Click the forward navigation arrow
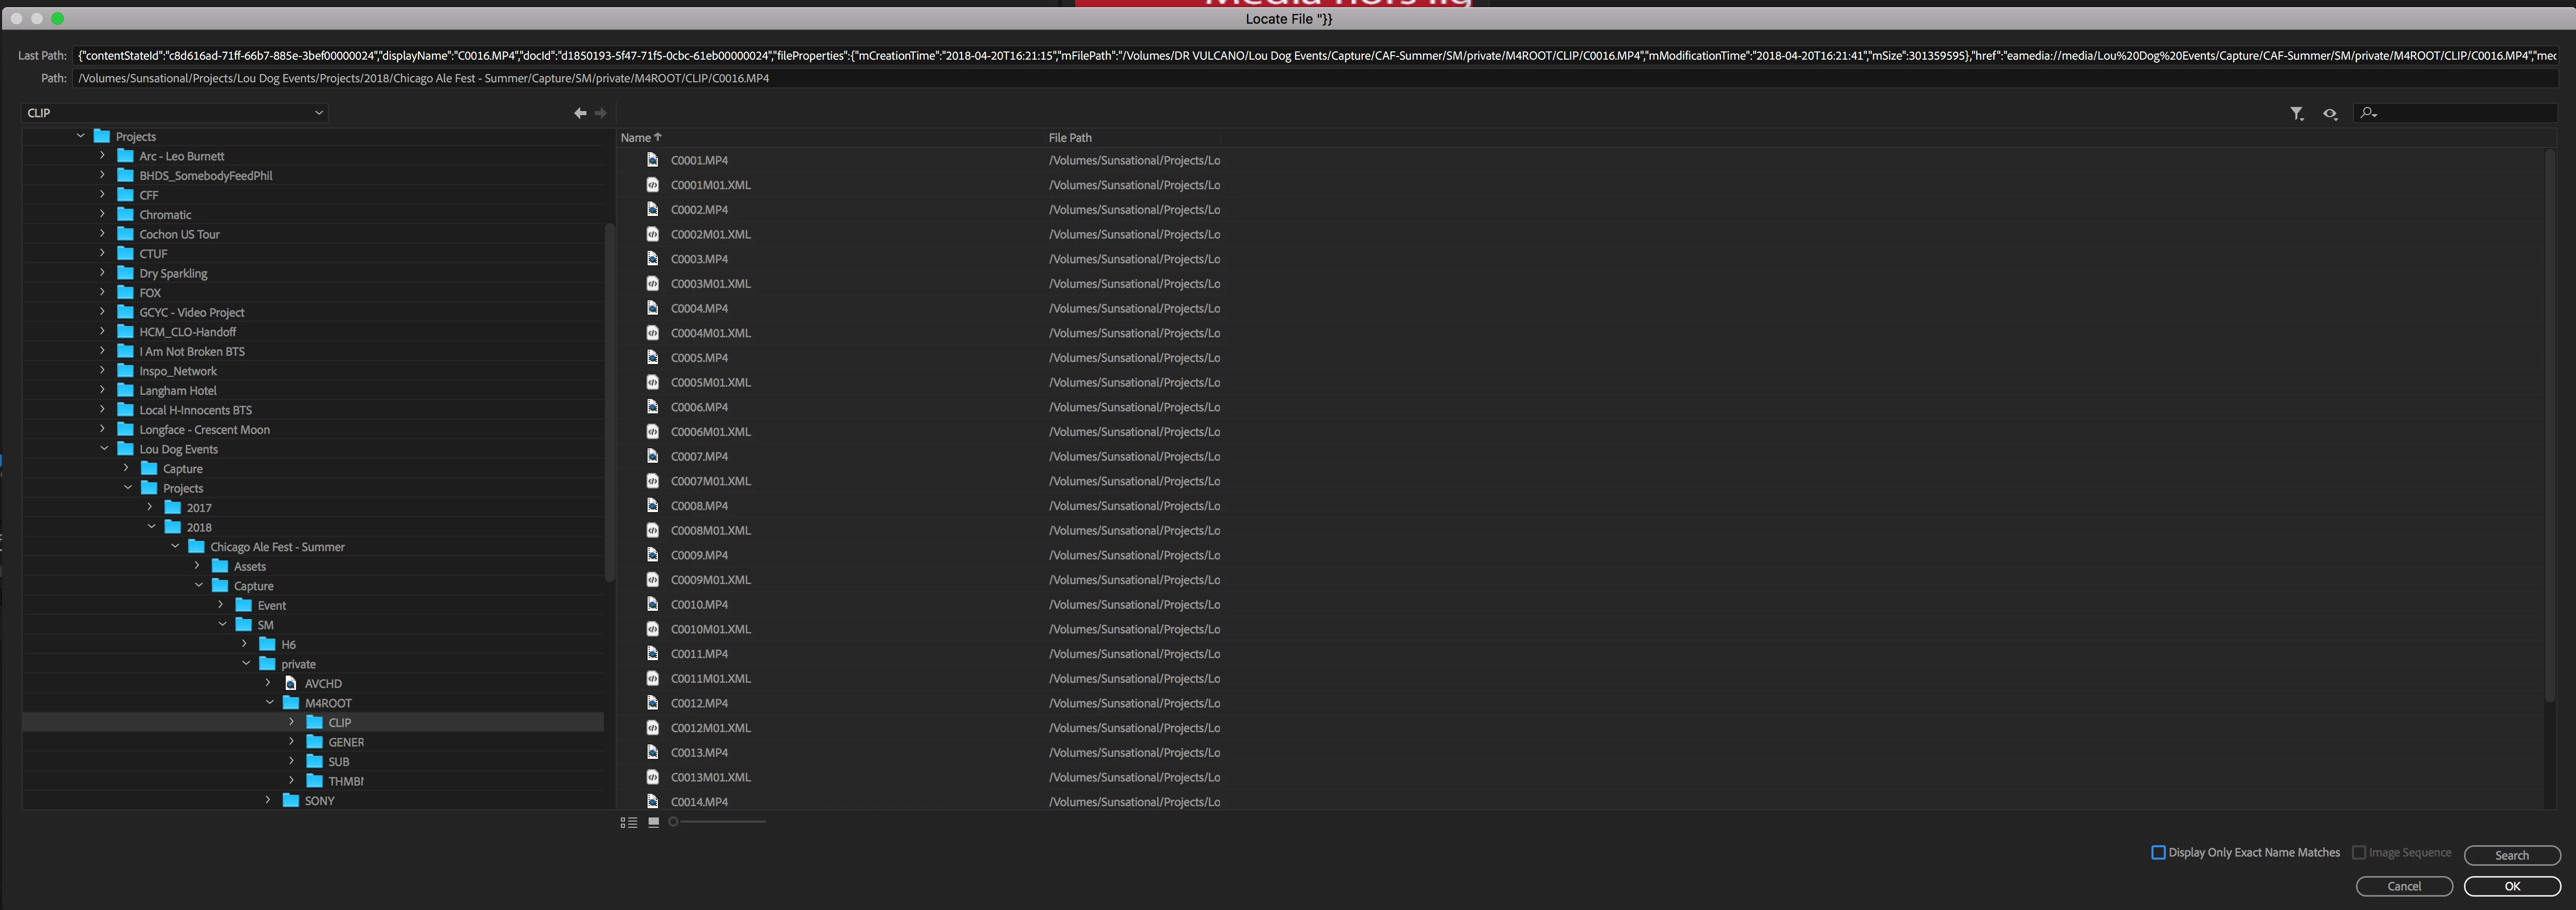The height and width of the screenshot is (910, 2576). (x=600, y=113)
